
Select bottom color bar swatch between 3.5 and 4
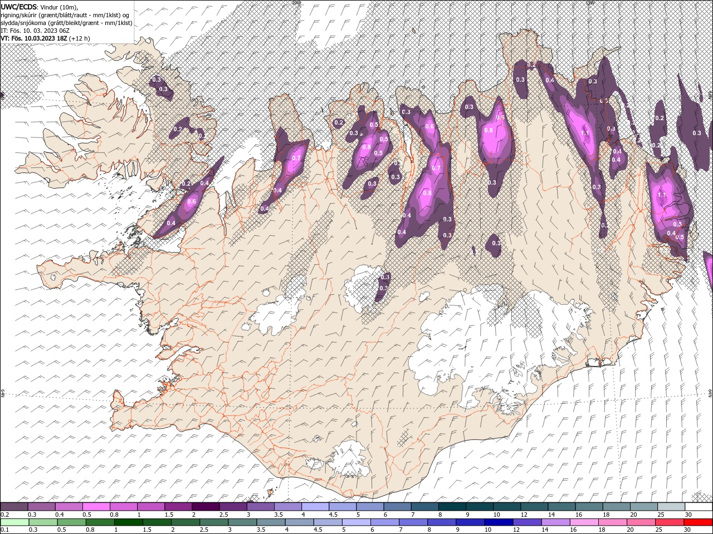[271, 522]
